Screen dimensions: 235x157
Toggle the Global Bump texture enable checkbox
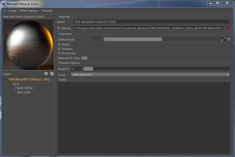click(228, 39)
